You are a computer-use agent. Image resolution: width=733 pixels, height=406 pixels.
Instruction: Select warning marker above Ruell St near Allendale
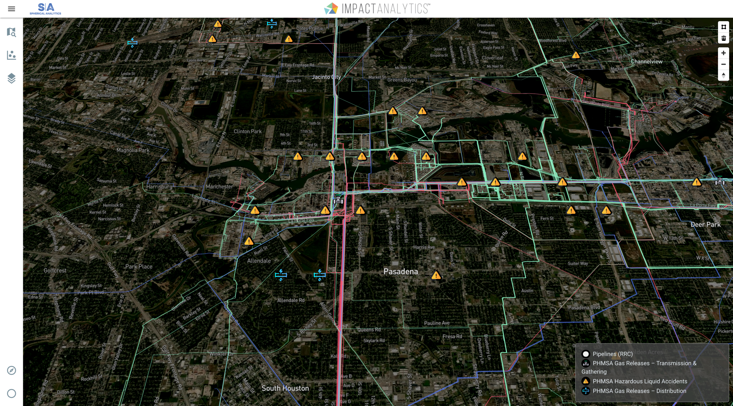[249, 241]
